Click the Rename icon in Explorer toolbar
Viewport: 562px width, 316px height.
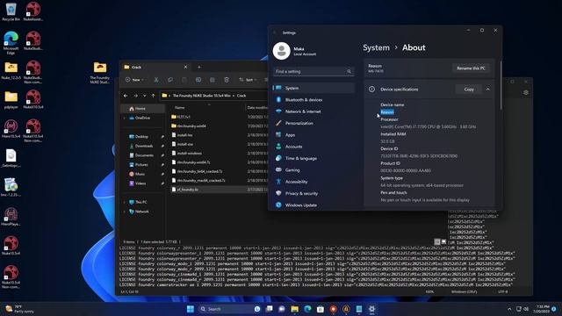[x=198, y=80]
